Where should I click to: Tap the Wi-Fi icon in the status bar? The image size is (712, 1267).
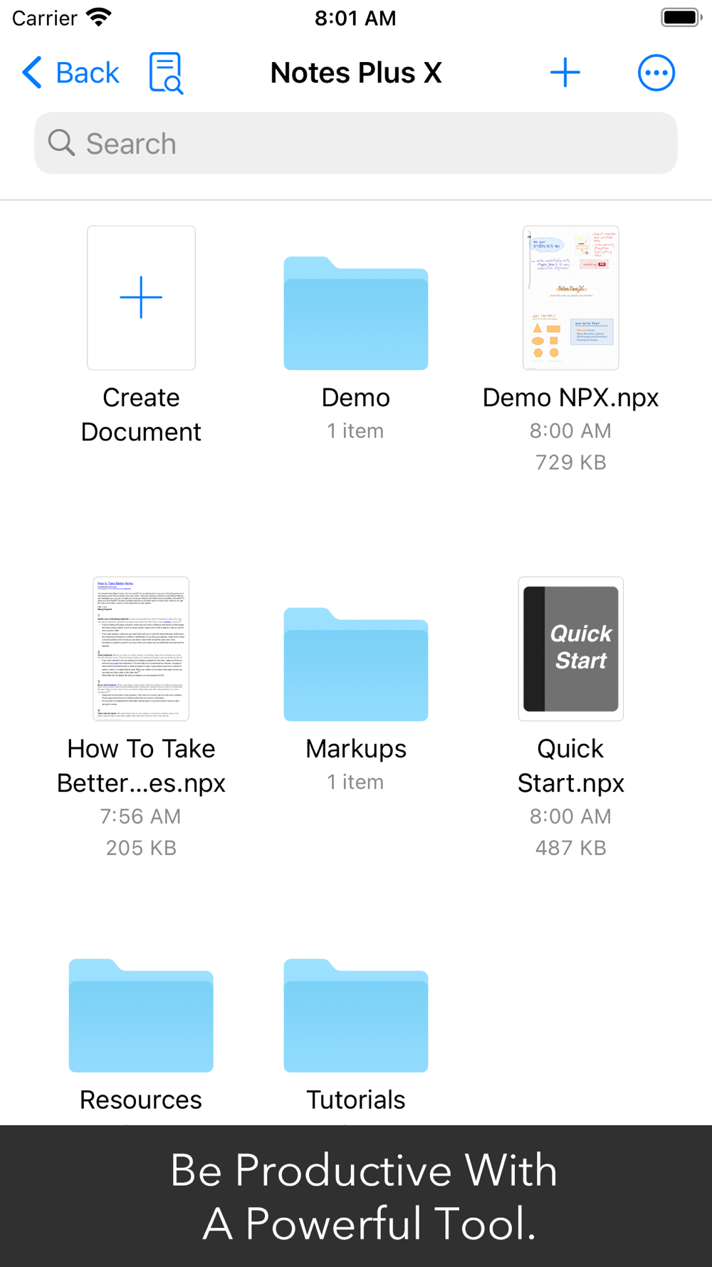pyautogui.click(x=99, y=18)
